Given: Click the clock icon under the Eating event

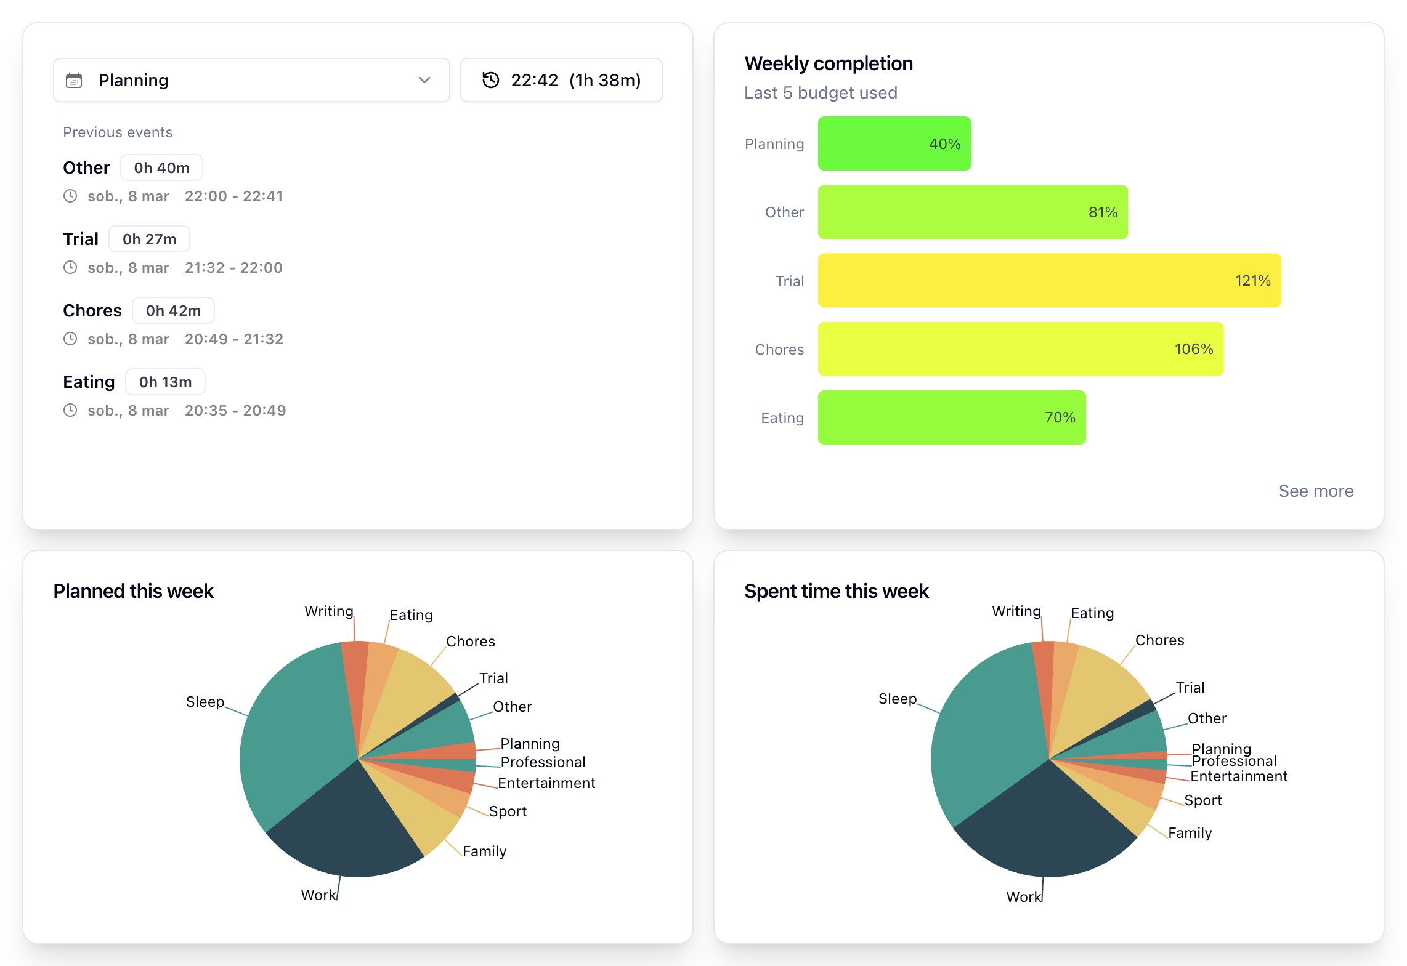Looking at the screenshot, I should coord(71,410).
